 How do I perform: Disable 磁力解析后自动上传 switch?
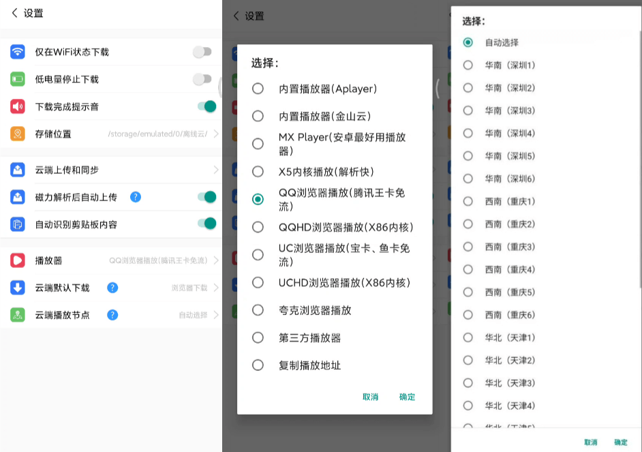207,197
